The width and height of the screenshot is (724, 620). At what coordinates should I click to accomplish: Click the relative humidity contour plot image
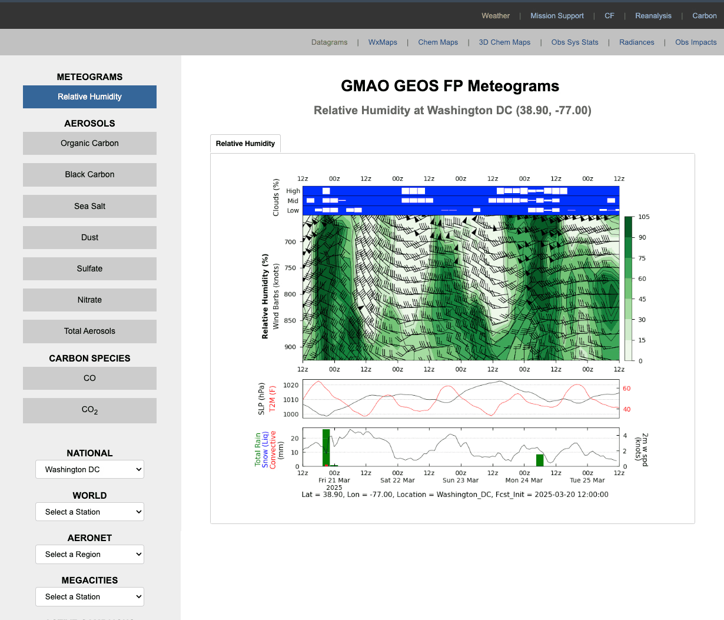[x=461, y=288]
